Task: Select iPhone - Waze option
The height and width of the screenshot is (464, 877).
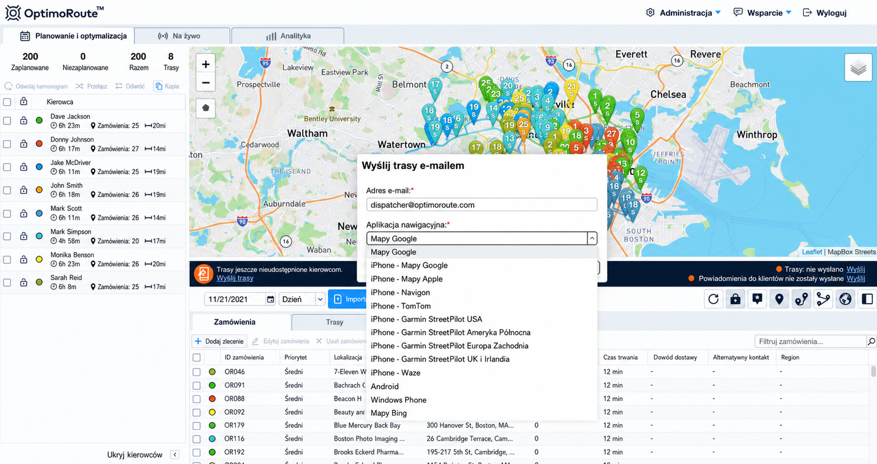Action: [482, 373]
